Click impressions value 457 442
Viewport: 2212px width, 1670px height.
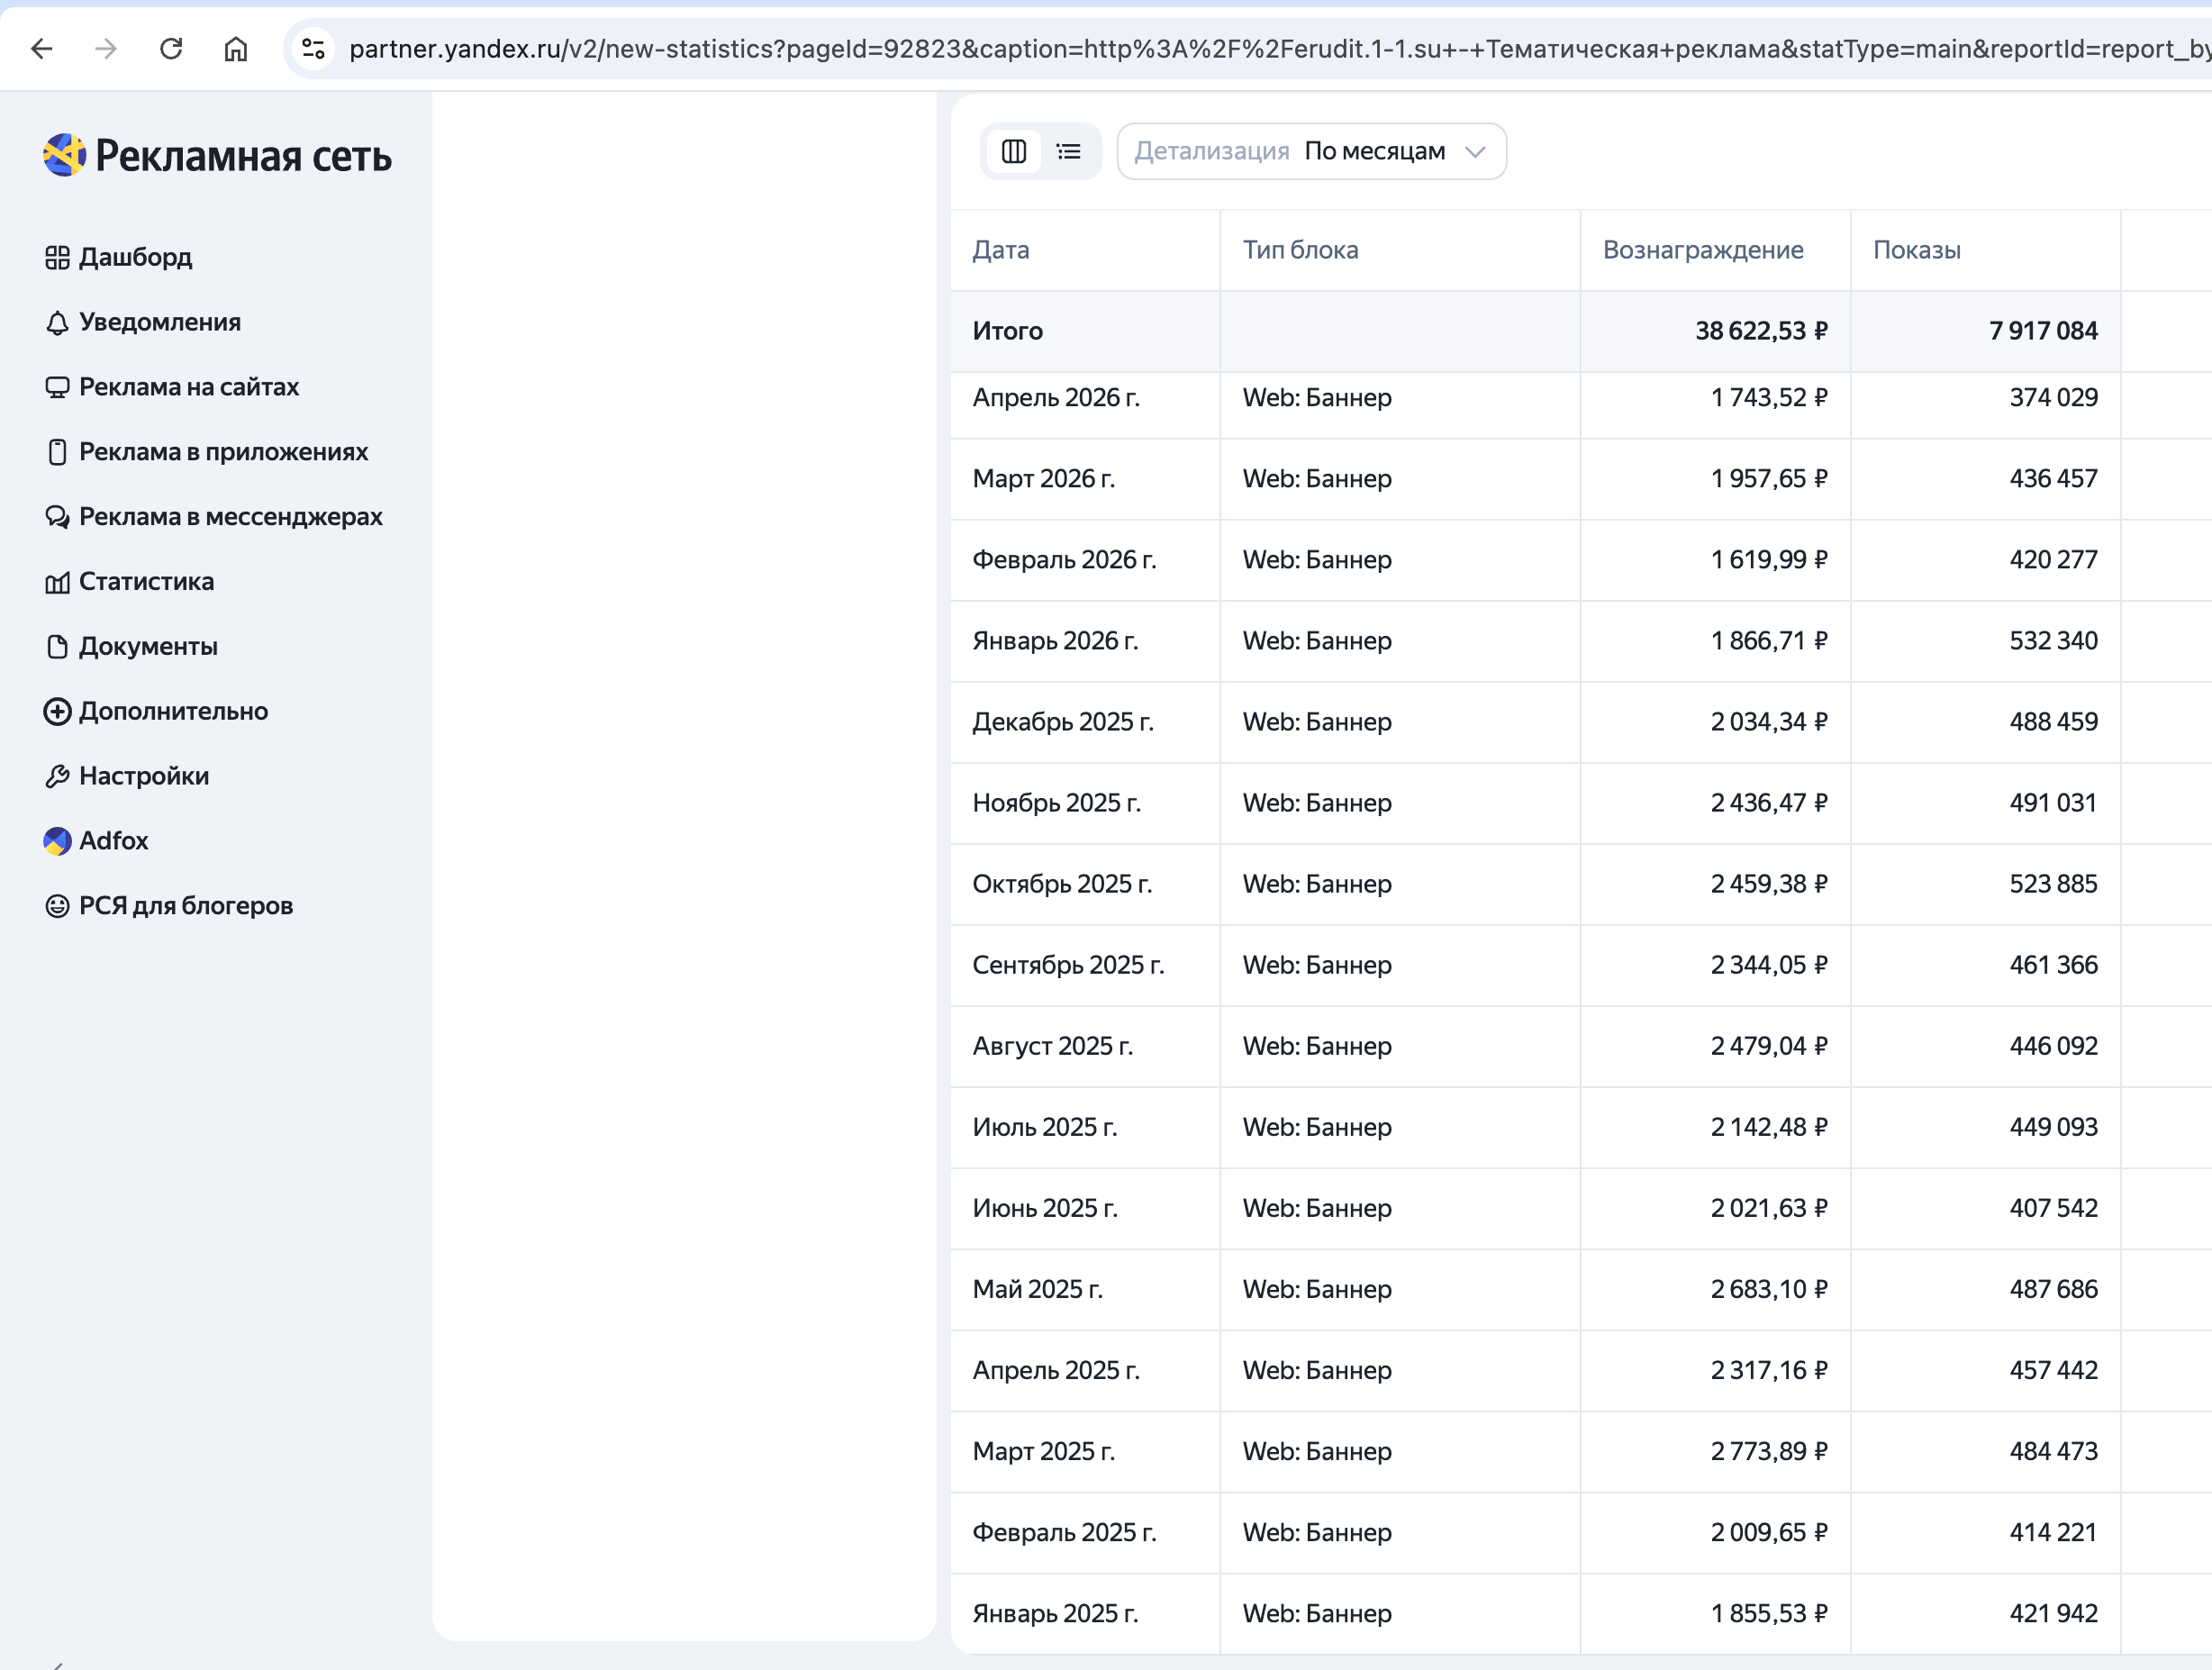pos(2053,1370)
